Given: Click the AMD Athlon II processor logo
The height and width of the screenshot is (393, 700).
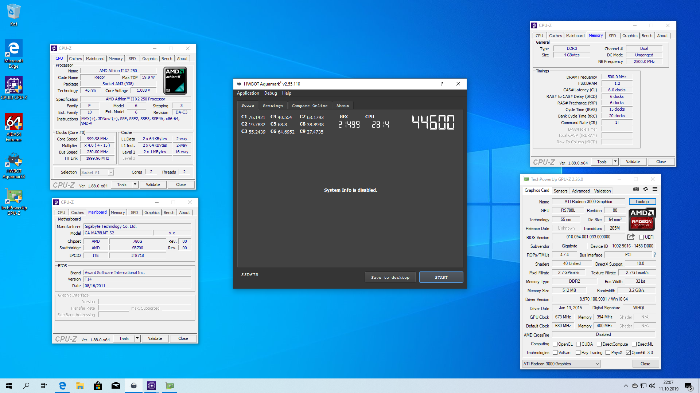Looking at the screenshot, I should [x=175, y=80].
